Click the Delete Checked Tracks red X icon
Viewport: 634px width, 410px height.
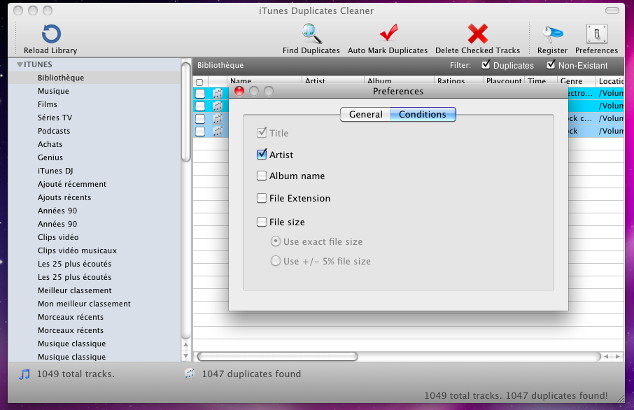pyautogui.click(x=477, y=34)
